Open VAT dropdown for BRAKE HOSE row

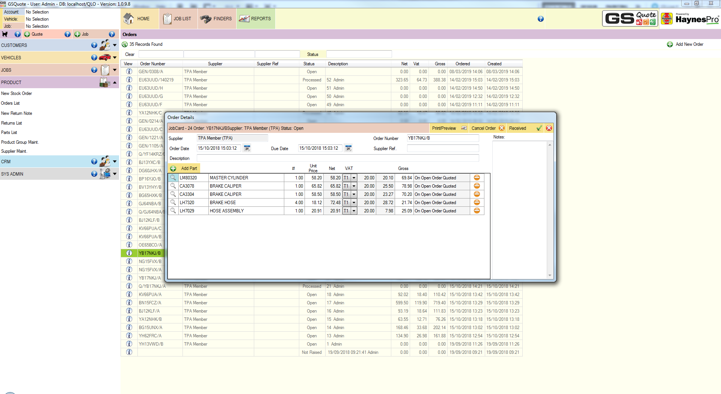[354, 203]
